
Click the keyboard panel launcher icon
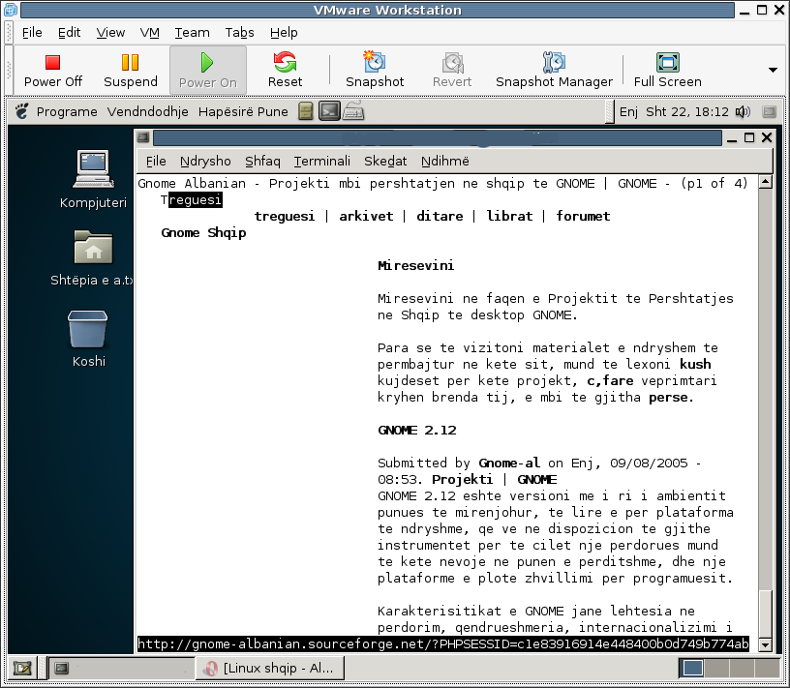pyautogui.click(x=353, y=111)
